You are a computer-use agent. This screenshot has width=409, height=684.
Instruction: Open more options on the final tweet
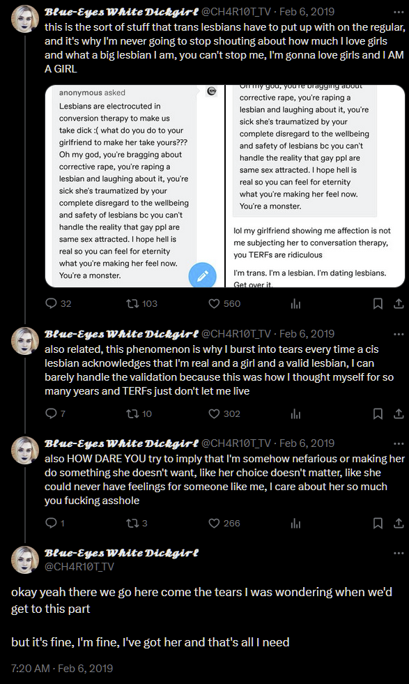399,553
